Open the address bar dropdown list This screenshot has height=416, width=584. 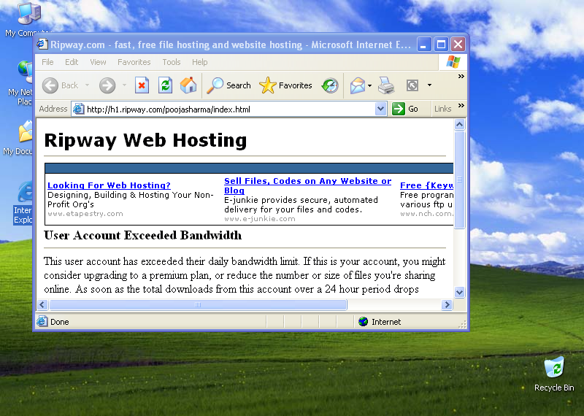380,109
